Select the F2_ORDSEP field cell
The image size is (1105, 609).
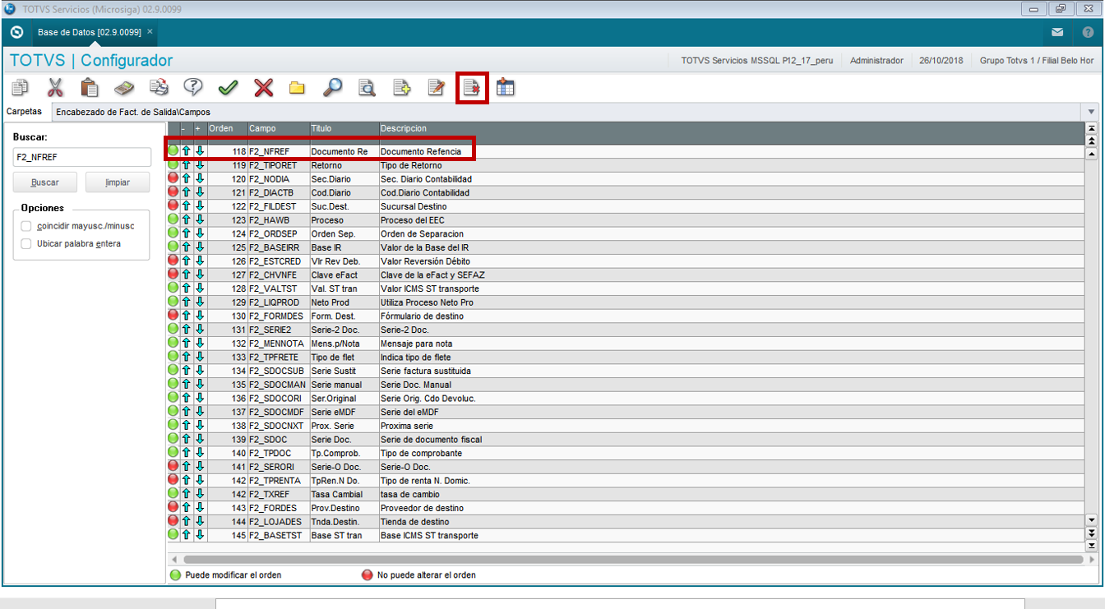pos(278,233)
